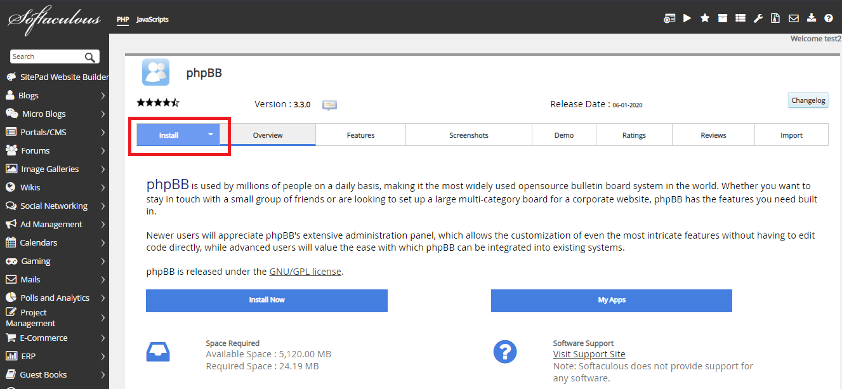842x389 pixels.
Task: Open the control panel icon in top bar
Action: coord(669,18)
